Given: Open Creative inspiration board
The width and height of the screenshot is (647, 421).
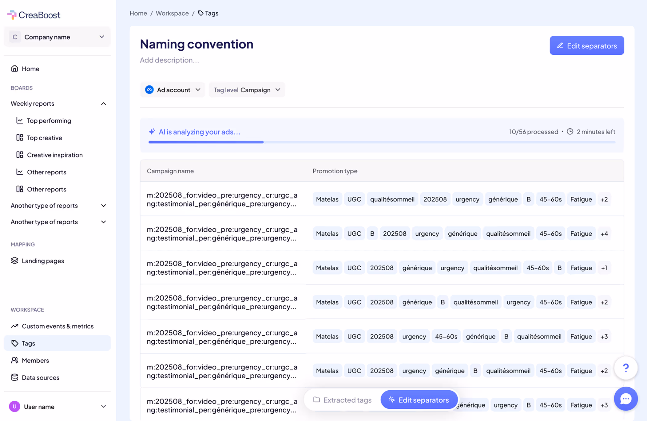Looking at the screenshot, I should (54, 155).
